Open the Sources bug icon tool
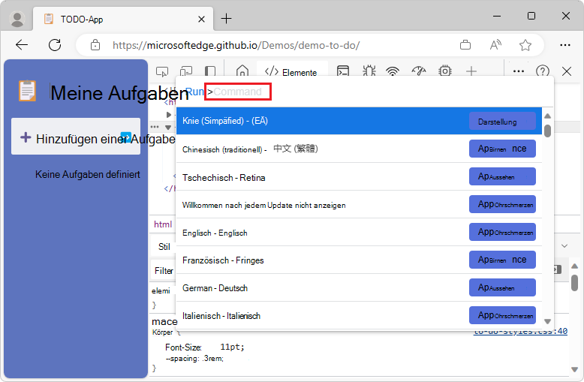 [x=369, y=71]
